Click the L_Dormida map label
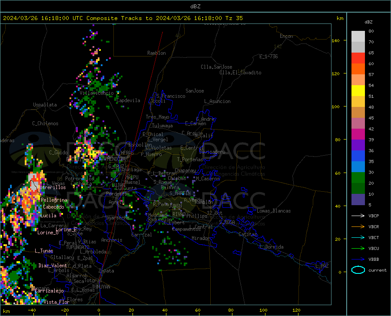Viewport: 391px width, 316px height. (x=271, y=247)
